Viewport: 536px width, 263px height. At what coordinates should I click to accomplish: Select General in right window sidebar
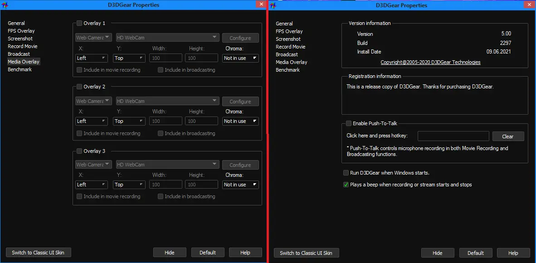(284, 24)
